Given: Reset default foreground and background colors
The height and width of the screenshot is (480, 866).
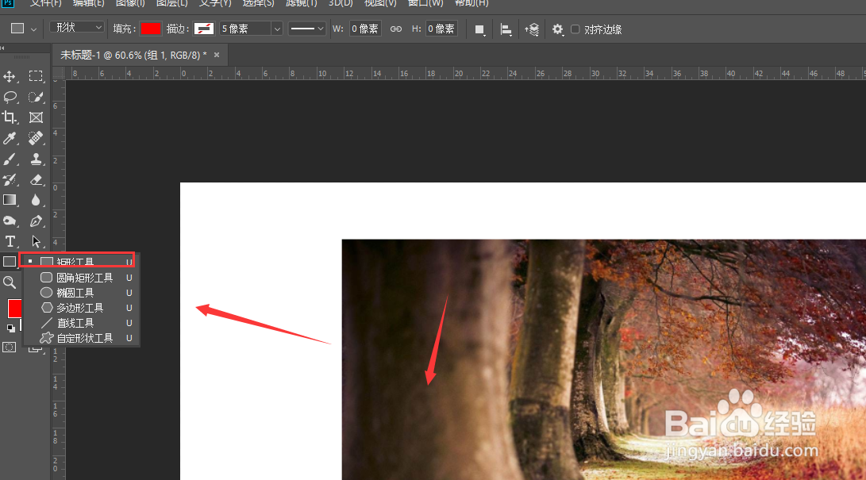Looking at the screenshot, I should 10,328.
